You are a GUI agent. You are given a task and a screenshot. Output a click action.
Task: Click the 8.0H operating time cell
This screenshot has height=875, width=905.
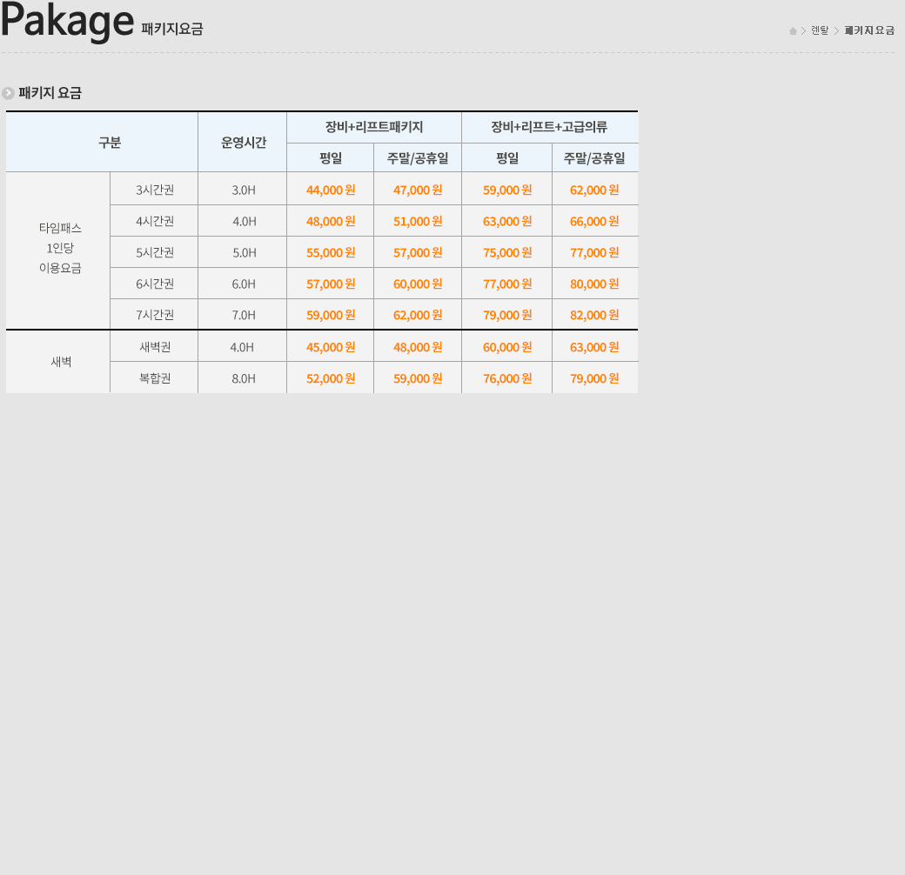[x=243, y=378]
